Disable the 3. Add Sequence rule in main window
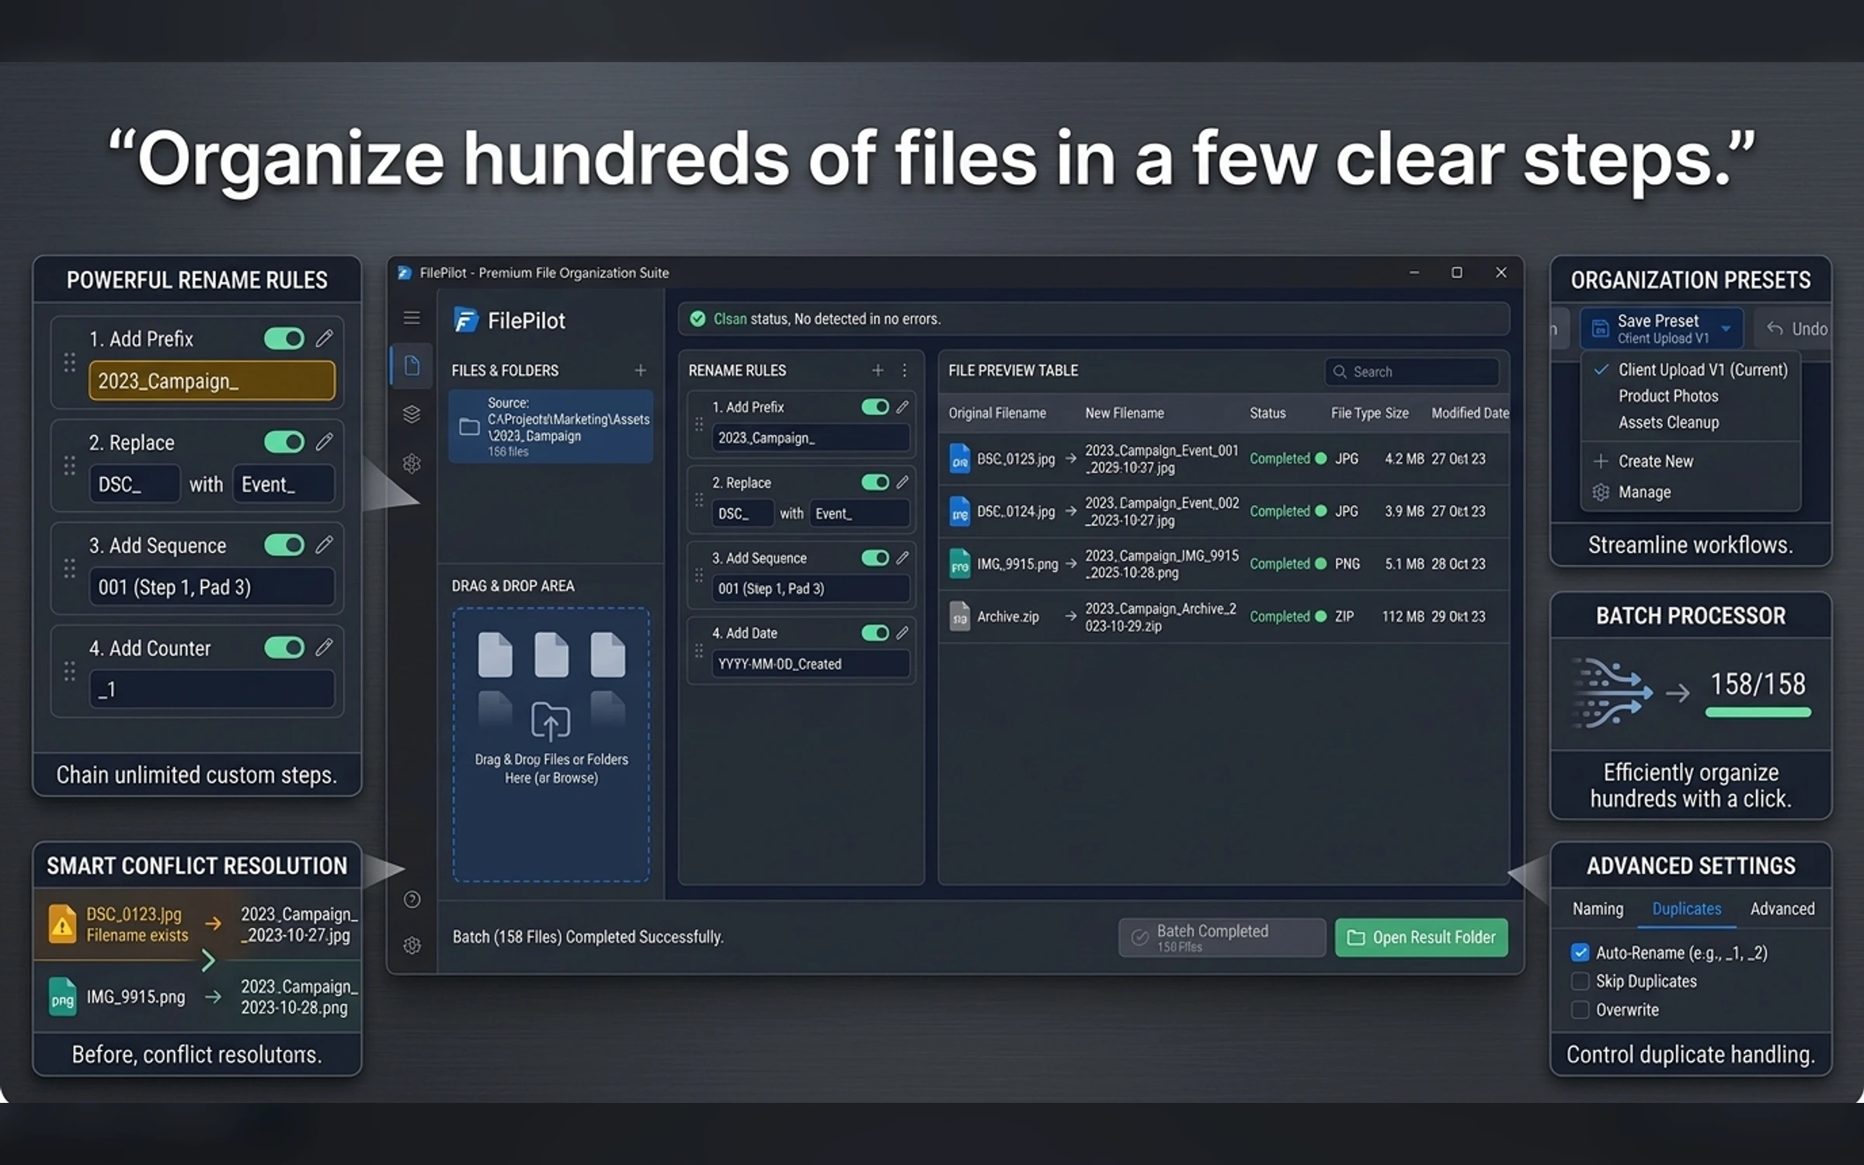 coord(875,558)
